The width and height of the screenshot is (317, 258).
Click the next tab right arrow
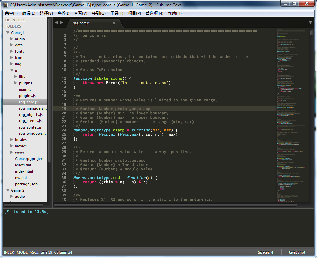pyautogui.click(x=62, y=23)
